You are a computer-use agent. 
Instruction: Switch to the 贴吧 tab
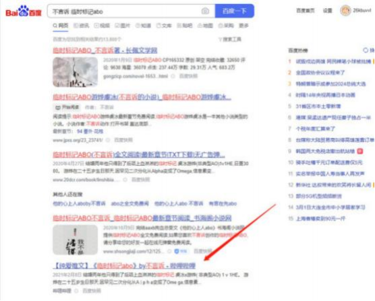tap(184, 26)
